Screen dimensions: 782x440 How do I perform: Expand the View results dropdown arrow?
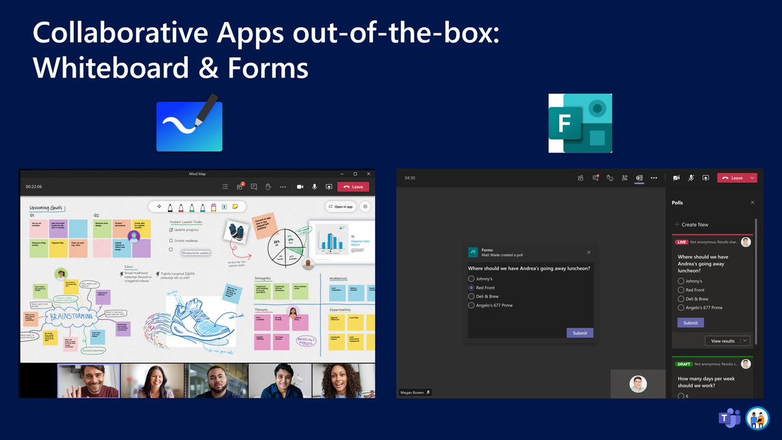[746, 341]
